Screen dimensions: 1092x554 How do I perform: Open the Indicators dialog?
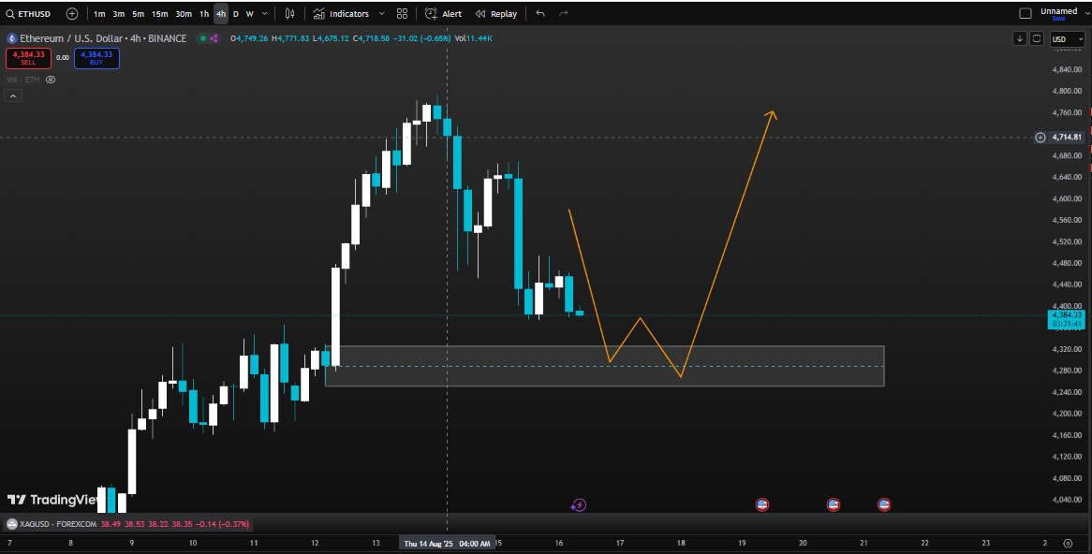click(x=341, y=14)
